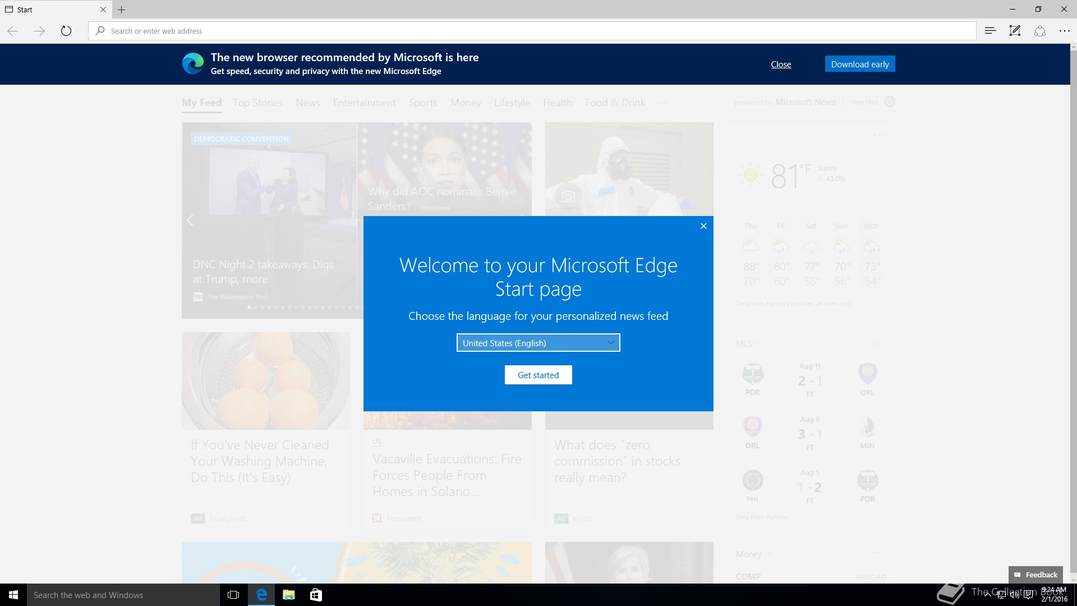The height and width of the screenshot is (606, 1077).
Task: Click the Edge icon in taskbar
Action: coord(261,595)
